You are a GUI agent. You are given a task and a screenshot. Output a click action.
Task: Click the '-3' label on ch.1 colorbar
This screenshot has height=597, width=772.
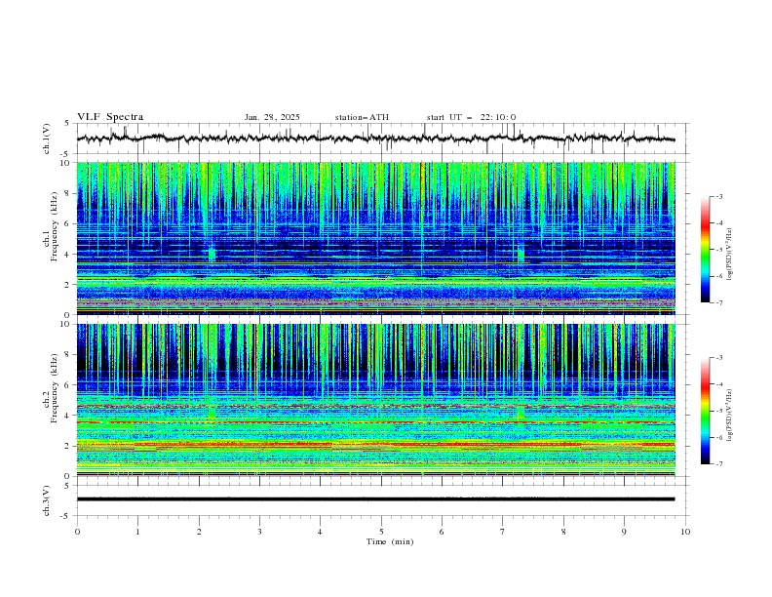click(x=718, y=196)
